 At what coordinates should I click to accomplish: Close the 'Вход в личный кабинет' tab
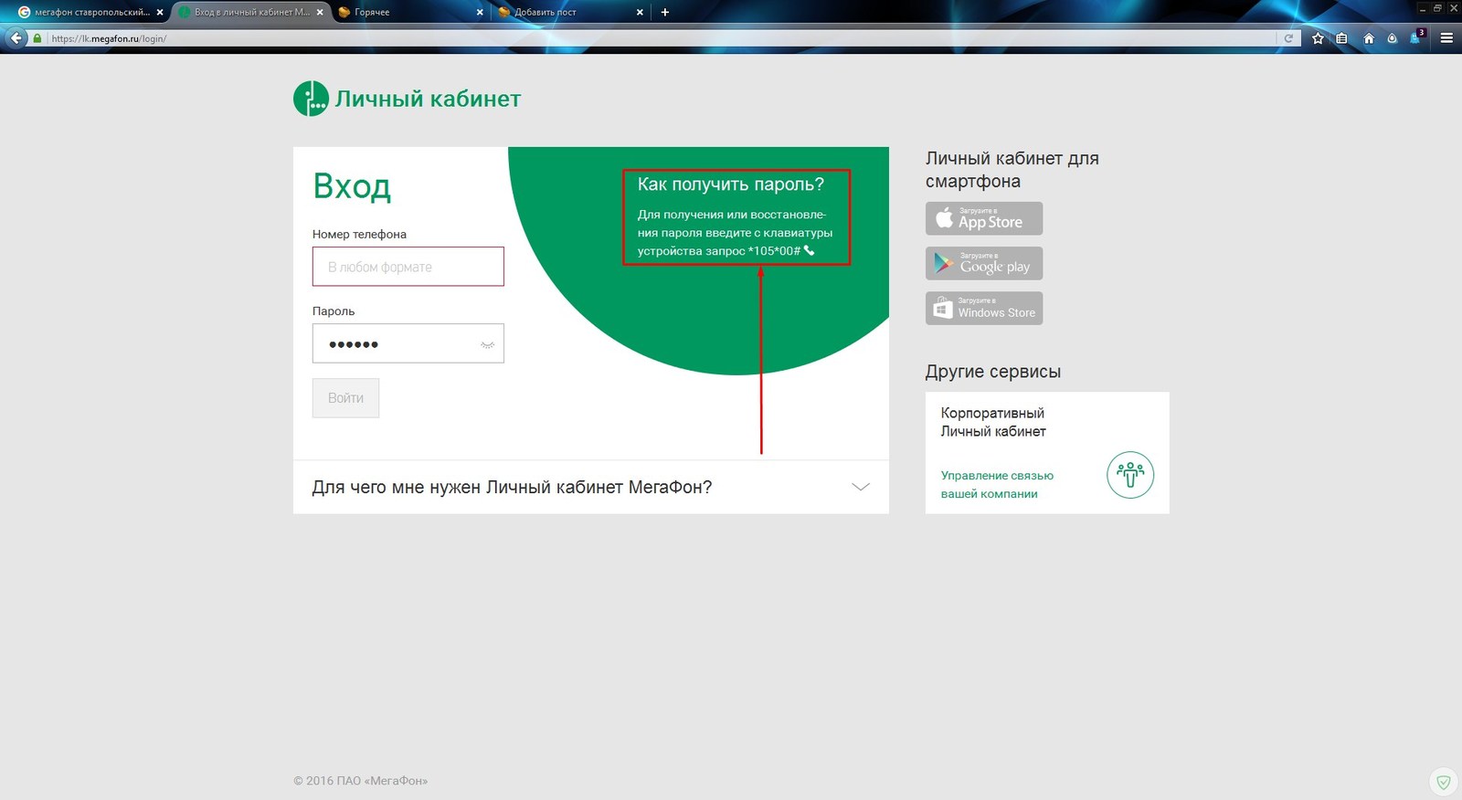click(320, 13)
